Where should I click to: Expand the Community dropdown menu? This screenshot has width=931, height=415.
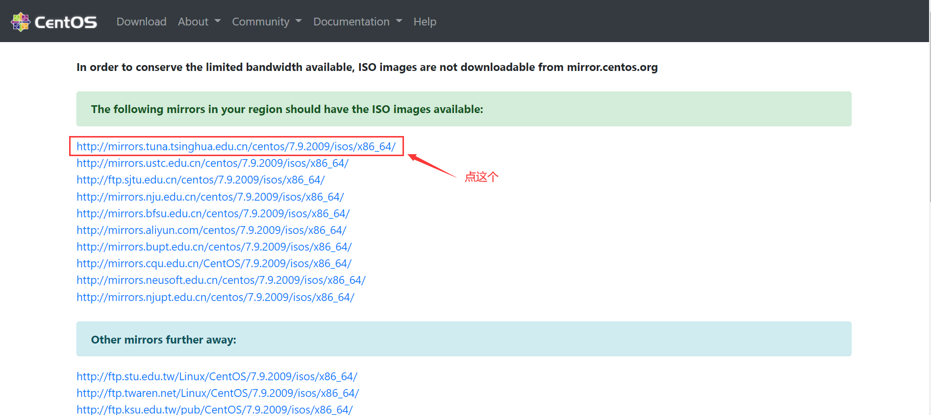tap(267, 22)
